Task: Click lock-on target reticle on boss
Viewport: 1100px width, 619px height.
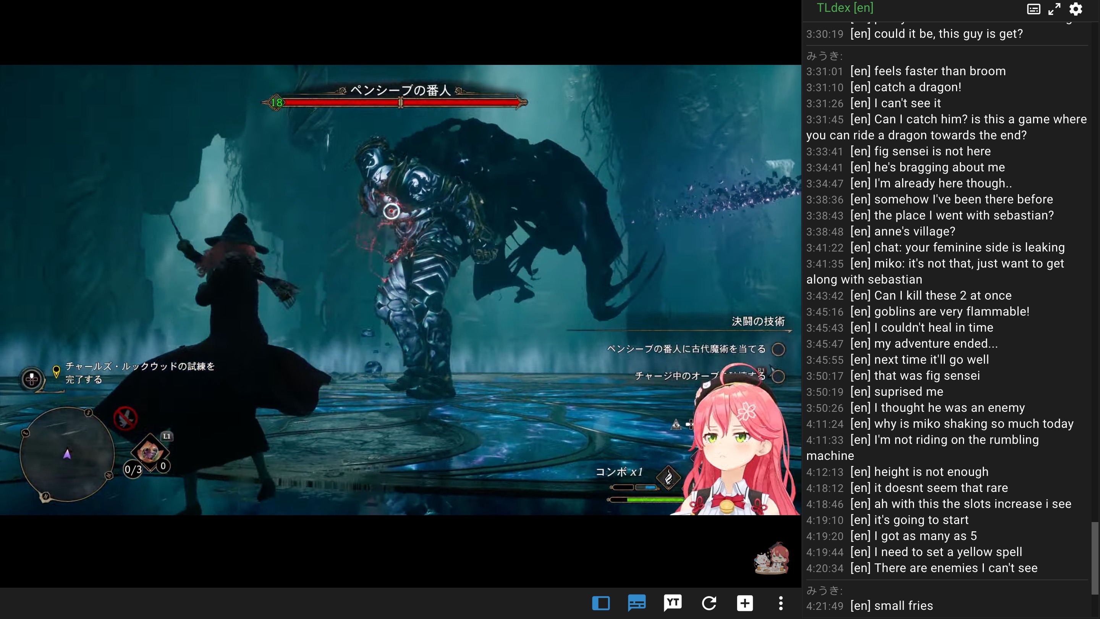Action: click(x=391, y=211)
